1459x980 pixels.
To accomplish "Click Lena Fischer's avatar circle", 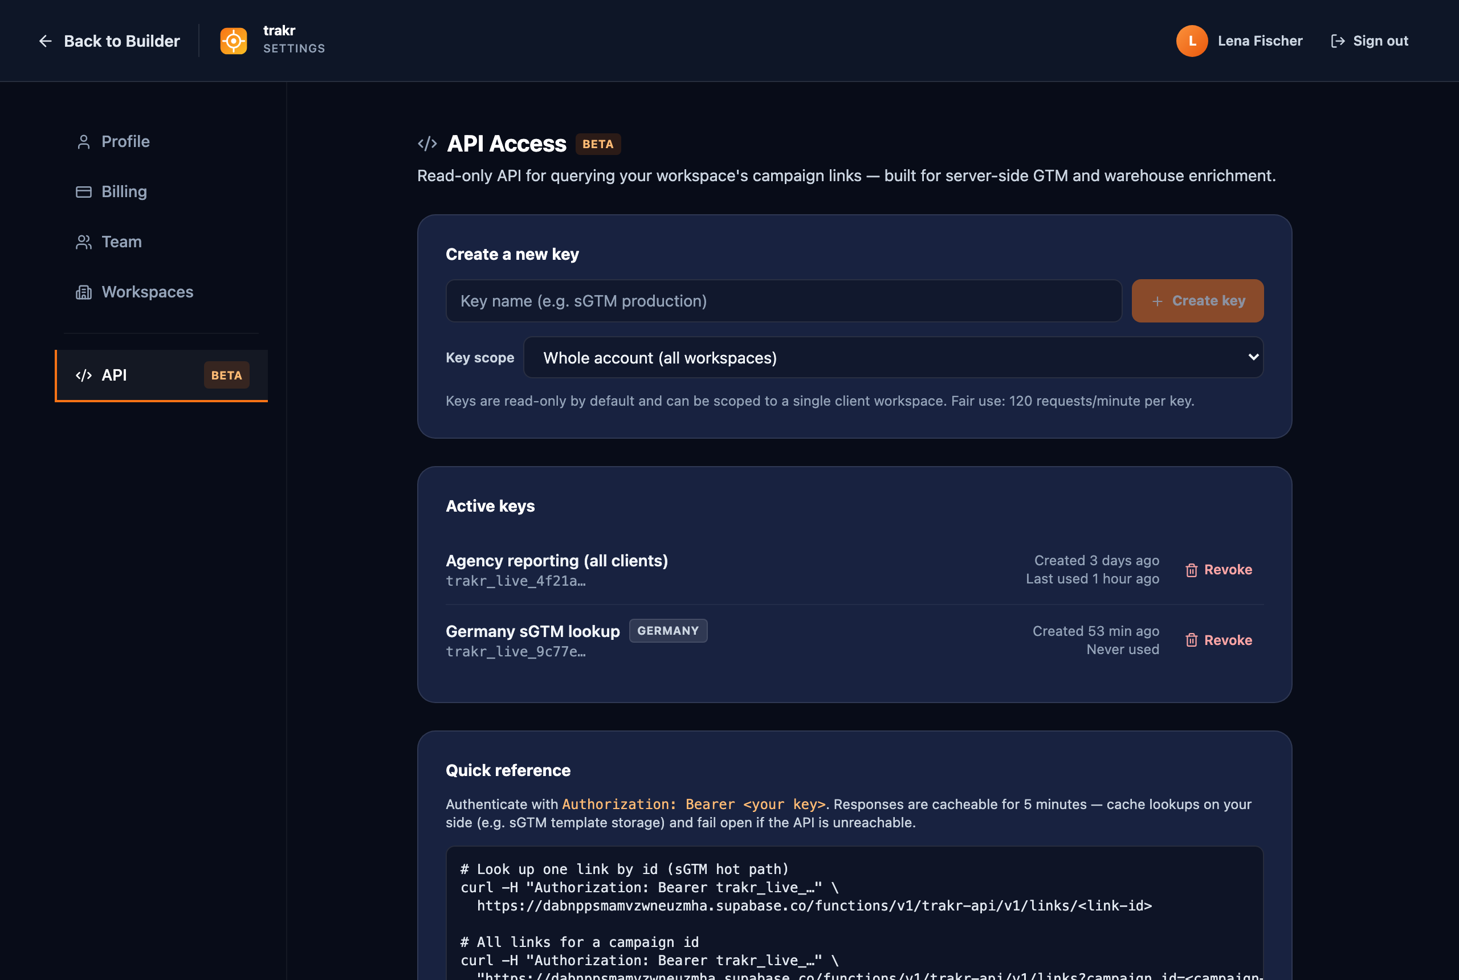I will pos(1192,41).
